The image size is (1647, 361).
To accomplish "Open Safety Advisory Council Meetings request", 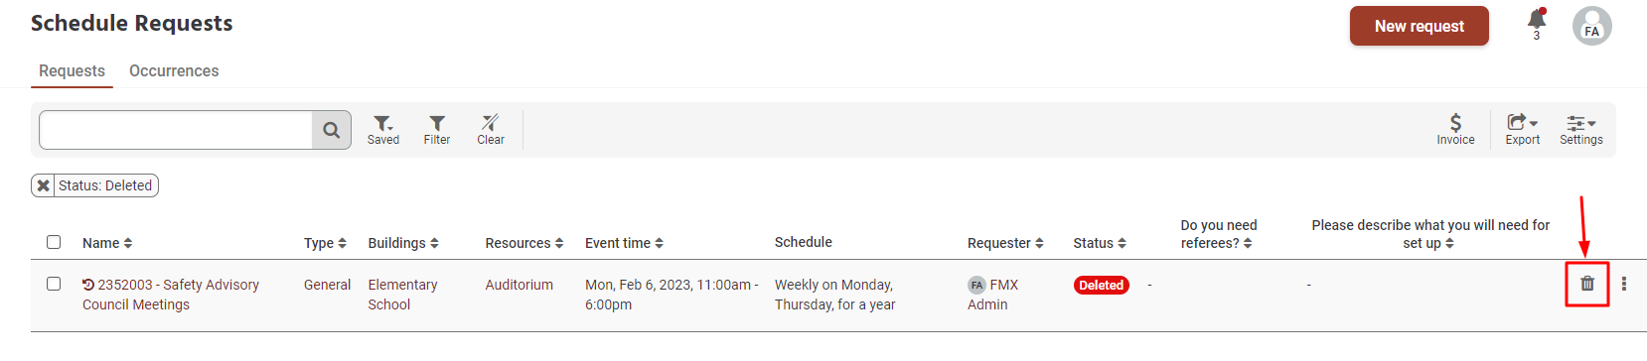I will point(171,295).
